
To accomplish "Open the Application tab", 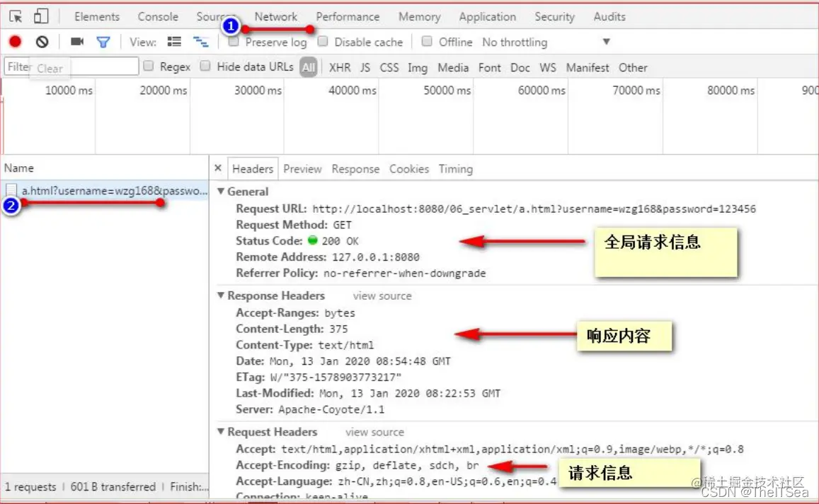I will (x=487, y=17).
